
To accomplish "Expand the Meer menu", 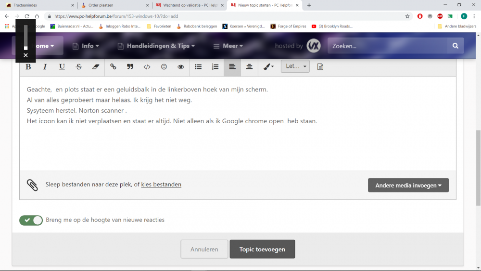I will [228, 46].
